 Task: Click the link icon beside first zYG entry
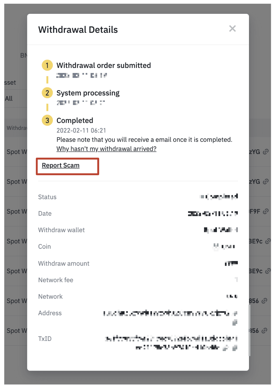click(x=266, y=152)
